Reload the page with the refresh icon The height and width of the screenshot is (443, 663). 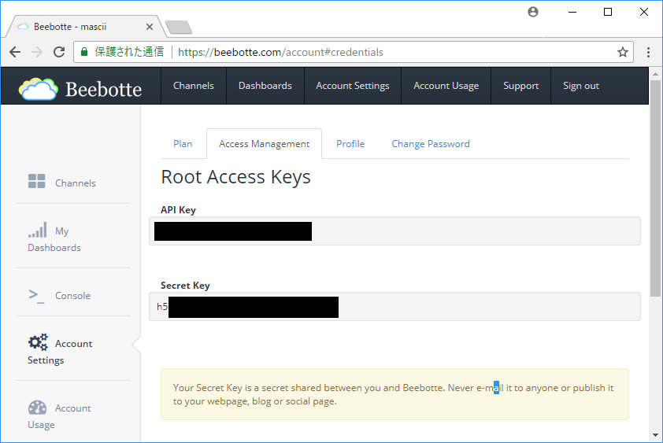point(59,52)
